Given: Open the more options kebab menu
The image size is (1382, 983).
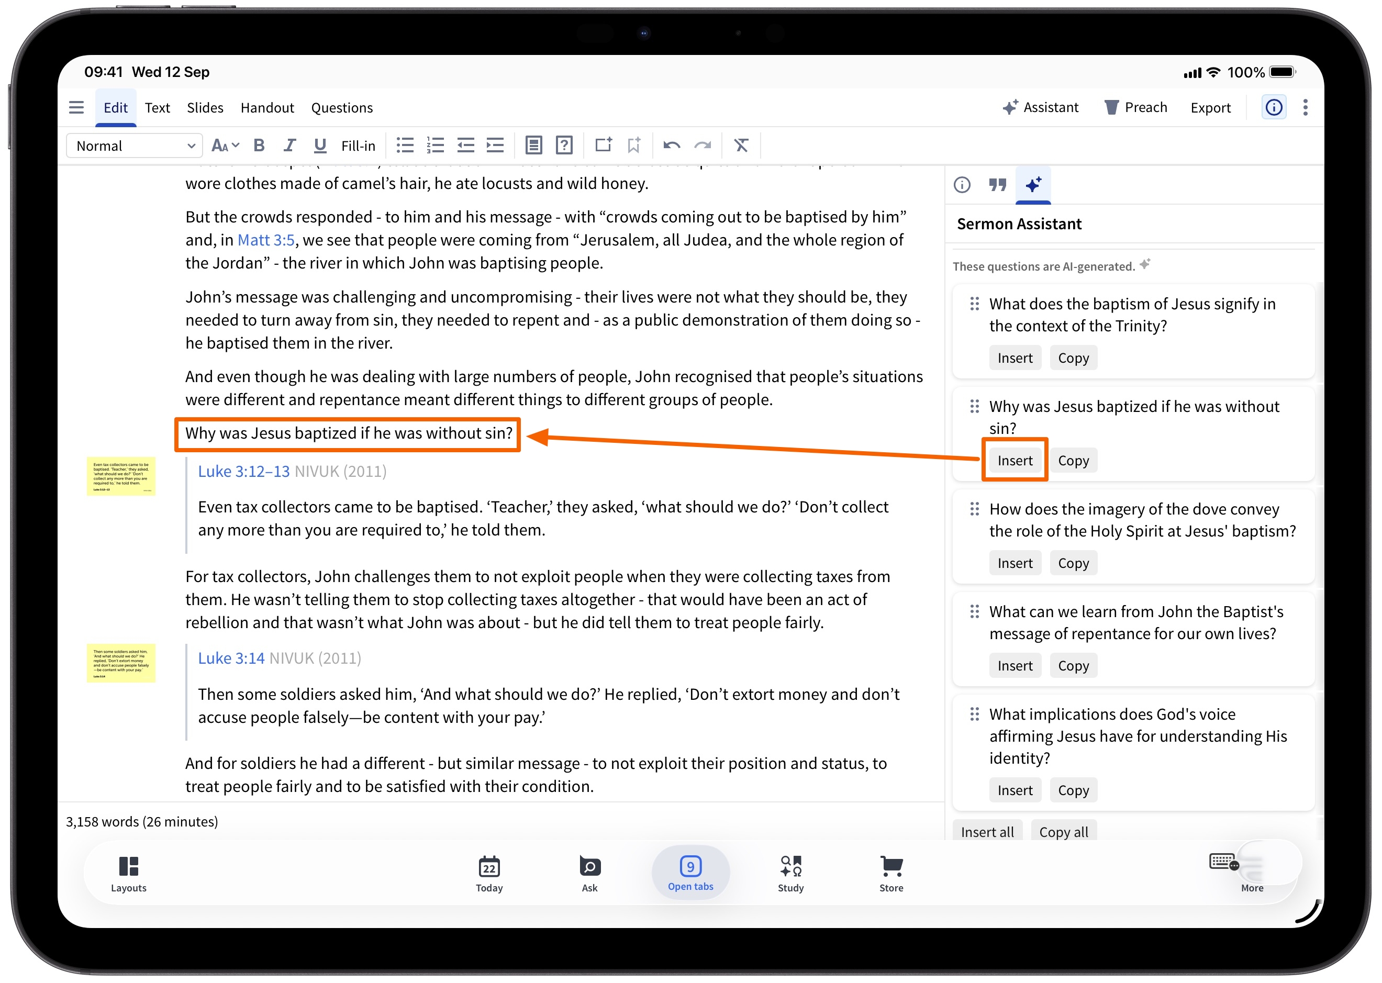Looking at the screenshot, I should (1306, 108).
